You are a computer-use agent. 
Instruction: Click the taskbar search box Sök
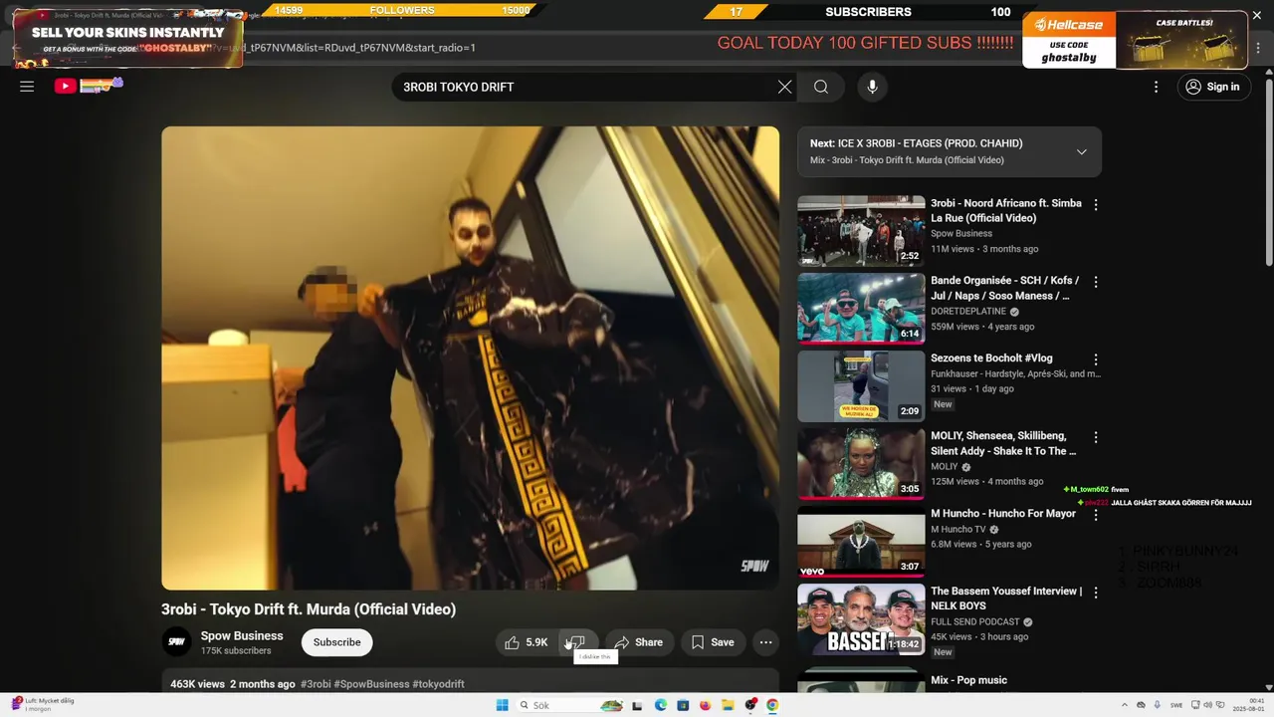(x=570, y=705)
